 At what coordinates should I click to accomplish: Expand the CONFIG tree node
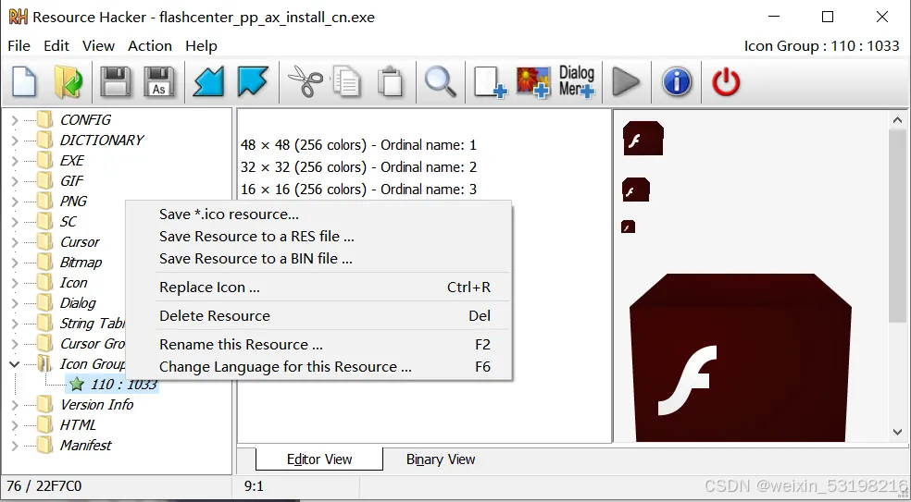point(15,120)
